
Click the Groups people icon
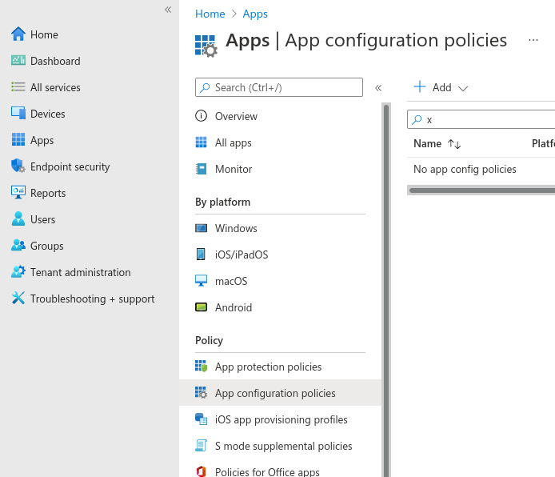pos(18,246)
